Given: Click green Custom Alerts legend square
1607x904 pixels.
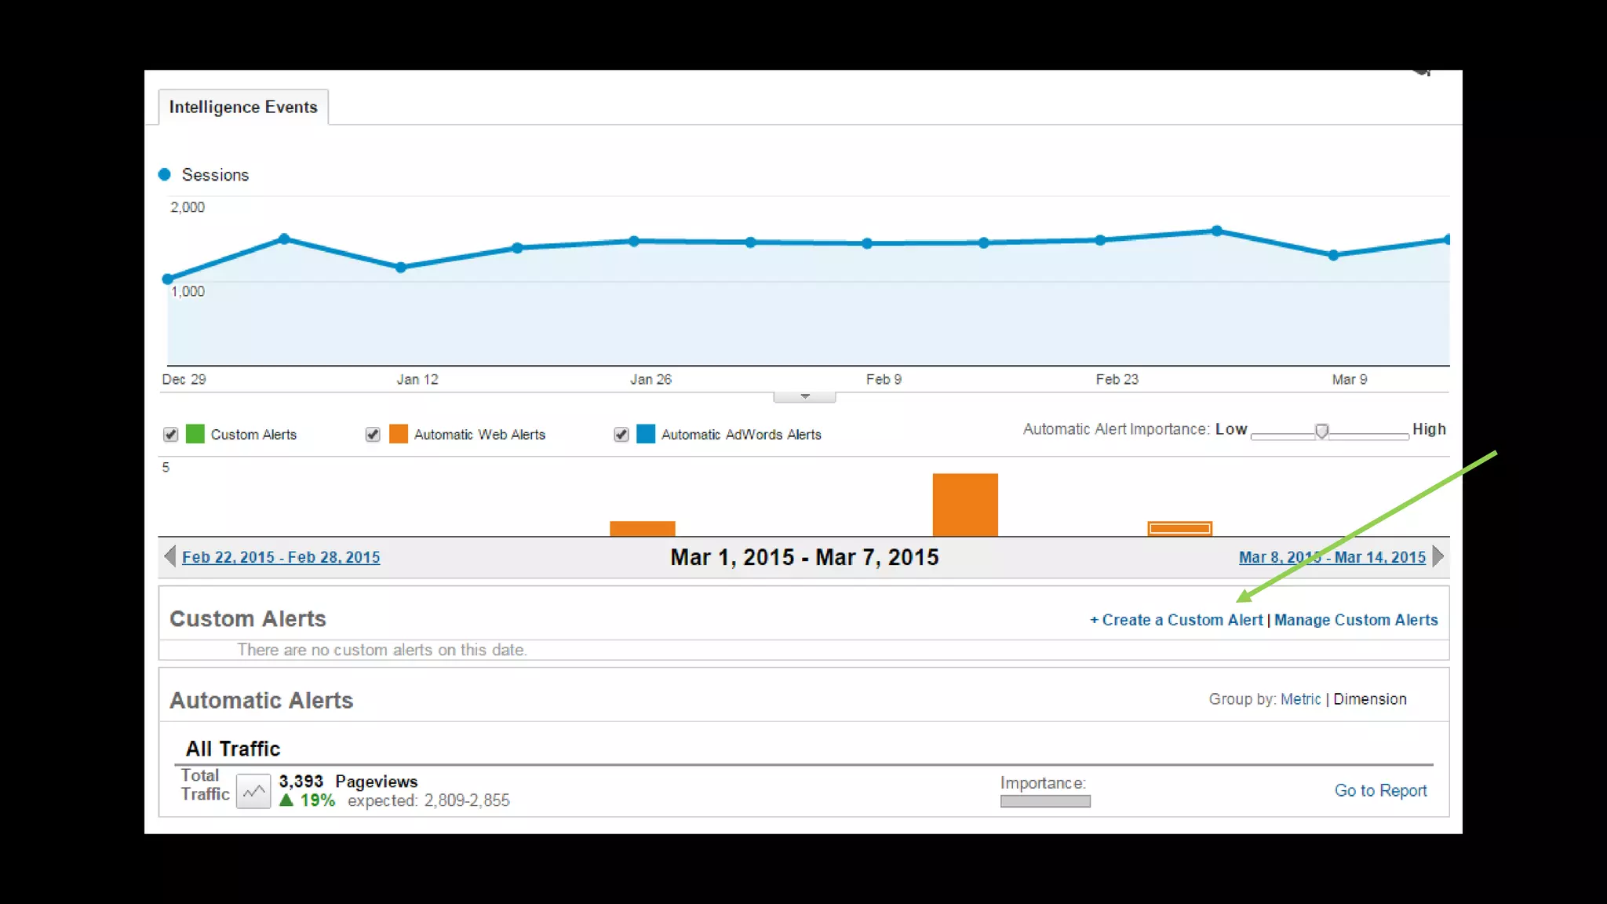Looking at the screenshot, I should tap(195, 434).
